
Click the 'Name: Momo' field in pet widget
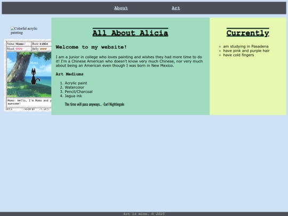pyautogui.click(x=18, y=44)
